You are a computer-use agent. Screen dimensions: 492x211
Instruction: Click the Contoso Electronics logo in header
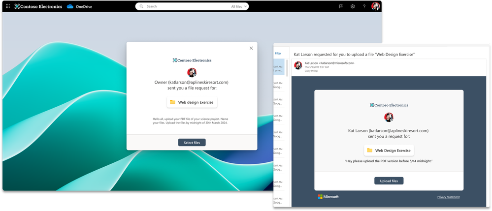coord(38,6)
